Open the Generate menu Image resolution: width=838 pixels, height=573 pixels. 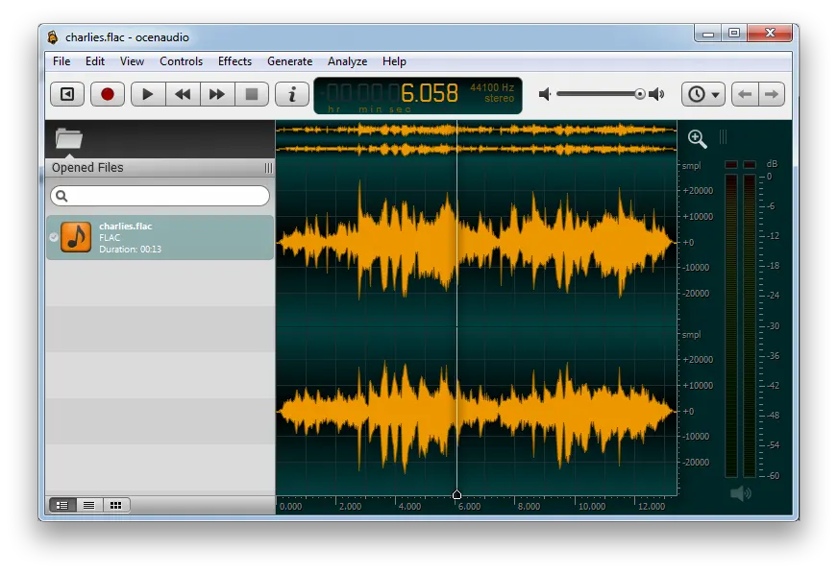pos(289,60)
